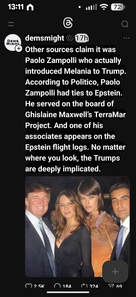The width and height of the screenshot is (136, 297).
Task: View the 324 reposts count
Action: tap(93, 286)
